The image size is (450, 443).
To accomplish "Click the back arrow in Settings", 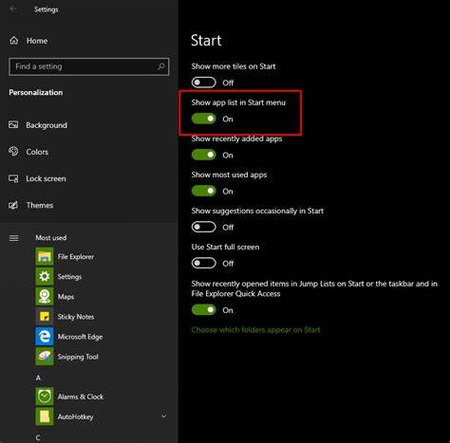I will [x=13, y=9].
